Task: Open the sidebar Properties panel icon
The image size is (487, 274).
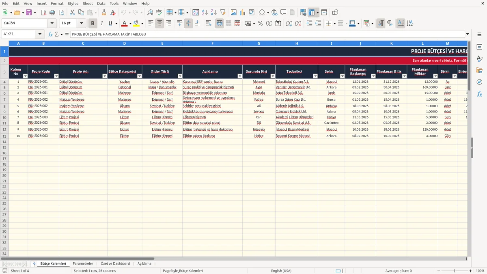Action: [479, 47]
